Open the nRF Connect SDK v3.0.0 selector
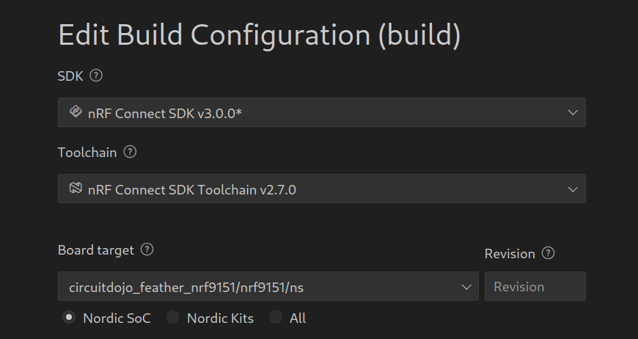Viewport: 638px width, 339px height. click(322, 112)
